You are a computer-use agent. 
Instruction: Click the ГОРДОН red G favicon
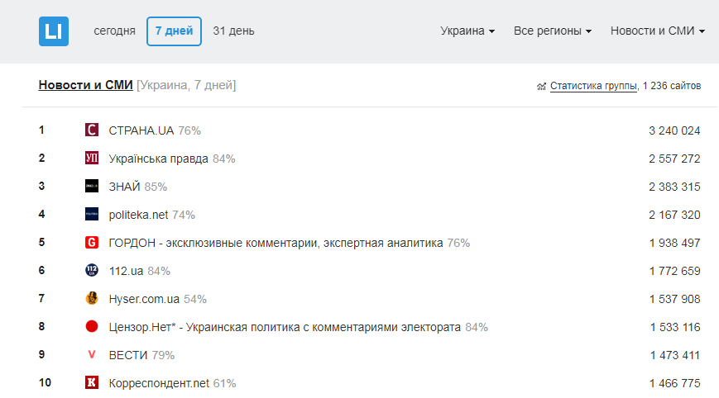[92, 243]
